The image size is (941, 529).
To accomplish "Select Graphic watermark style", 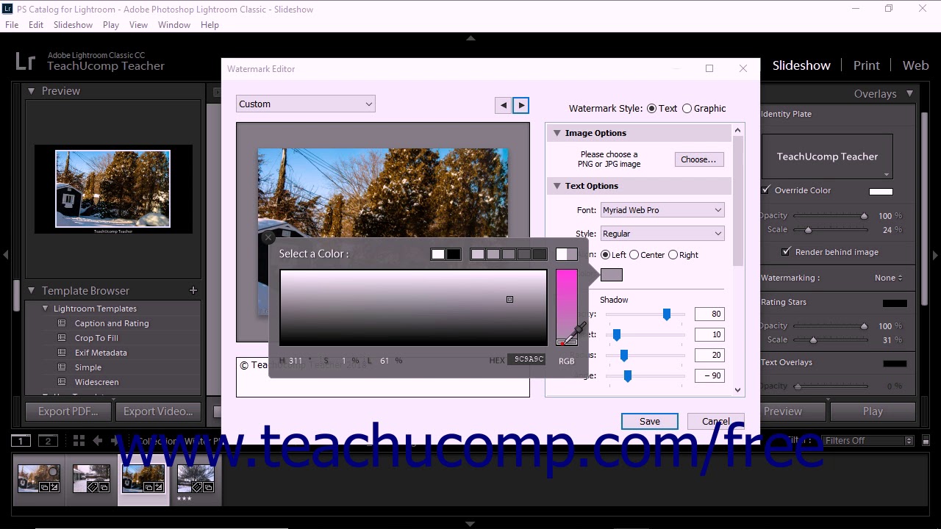I will [687, 109].
